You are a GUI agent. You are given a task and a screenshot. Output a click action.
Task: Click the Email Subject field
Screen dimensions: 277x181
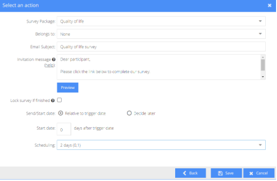click(161, 47)
